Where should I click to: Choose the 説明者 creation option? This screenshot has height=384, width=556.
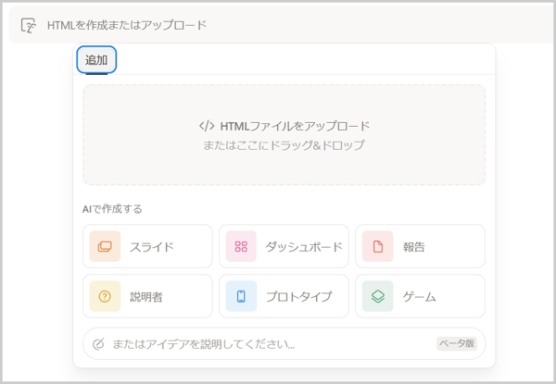pos(147,296)
